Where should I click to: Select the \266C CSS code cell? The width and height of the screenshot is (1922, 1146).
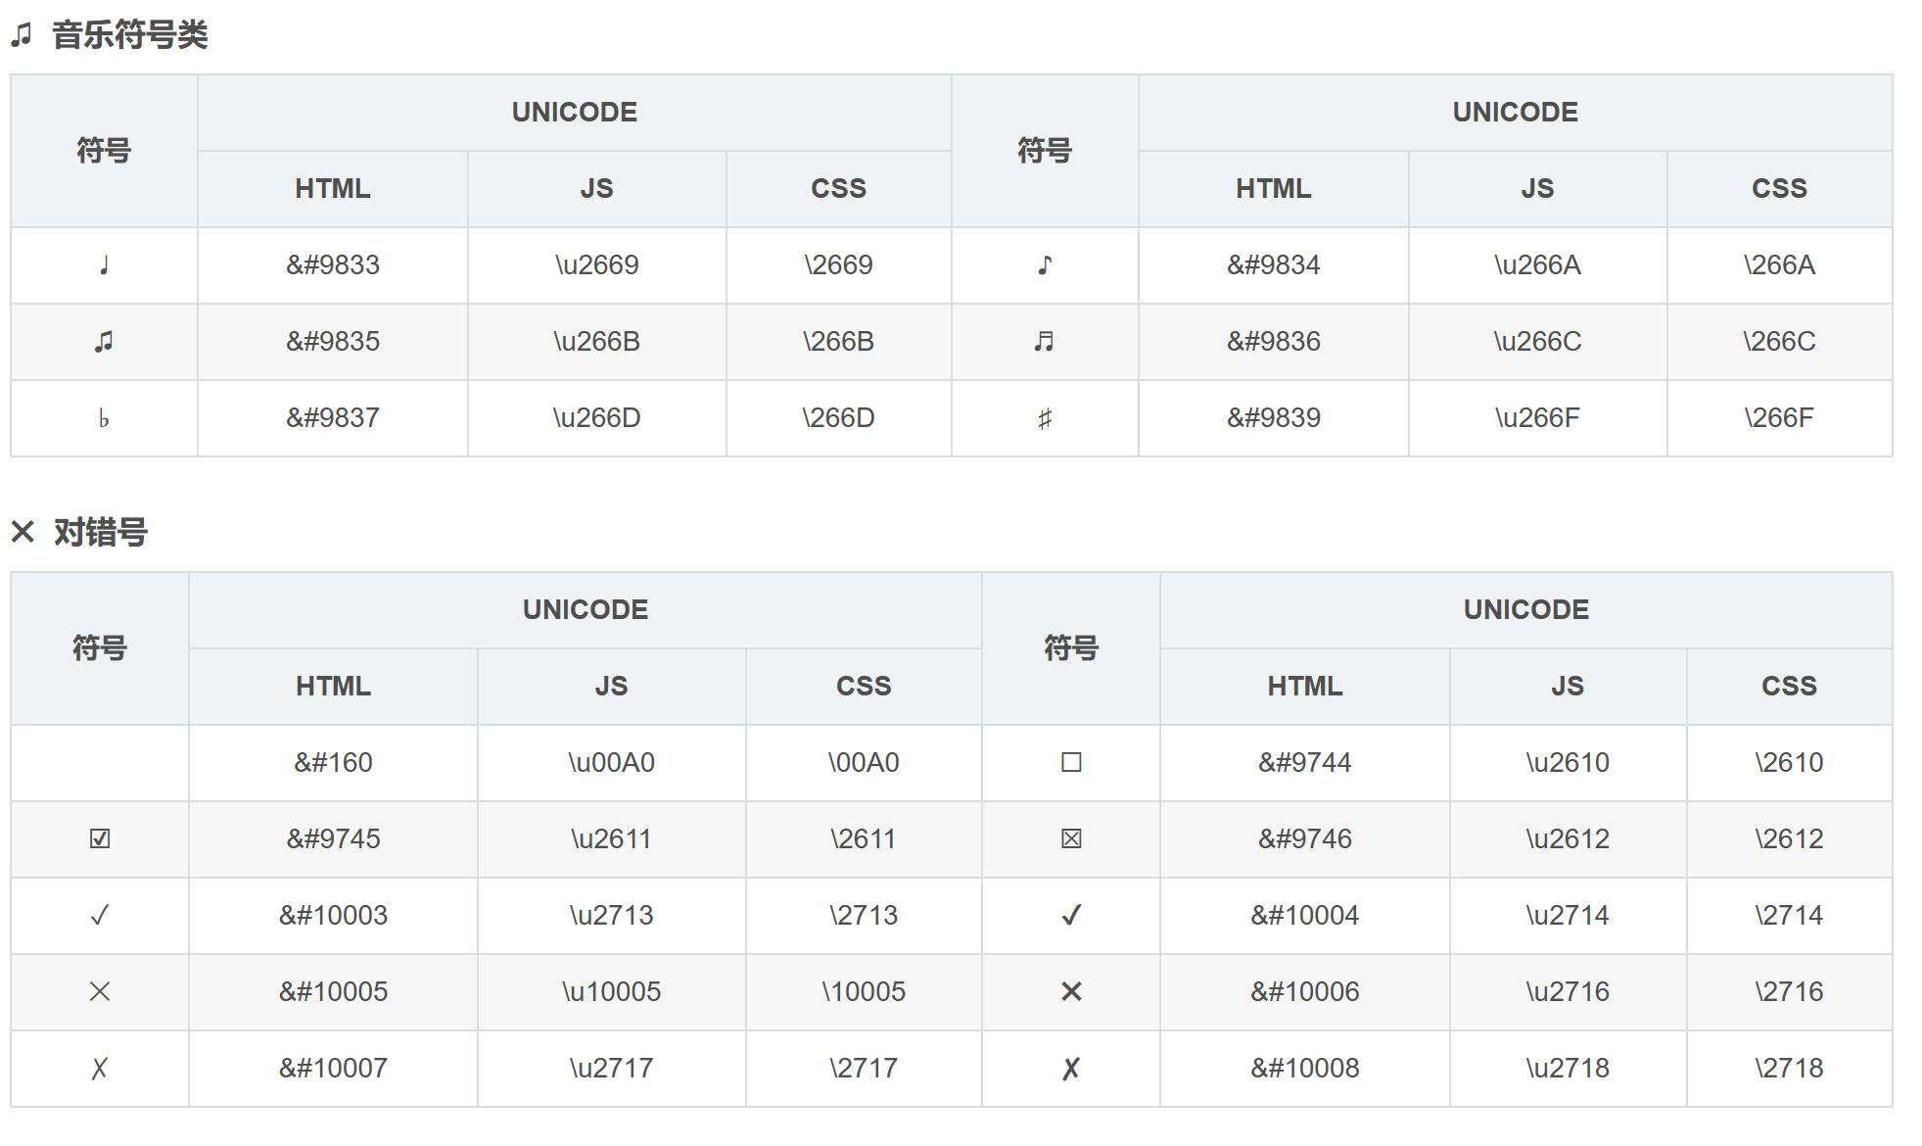1780,342
